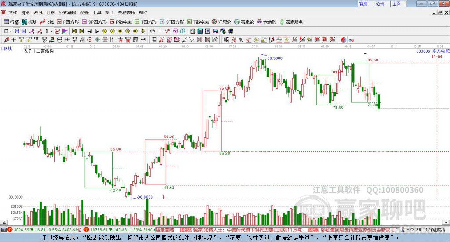Click the black right arrow icon

(97, 31)
